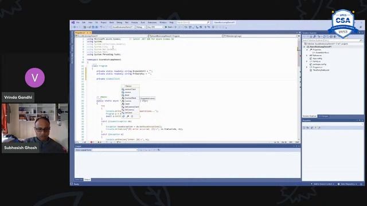Select cosmosClient suggestion in IntelliSense list
The height and width of the screenshot is (206, 367).
130,89
